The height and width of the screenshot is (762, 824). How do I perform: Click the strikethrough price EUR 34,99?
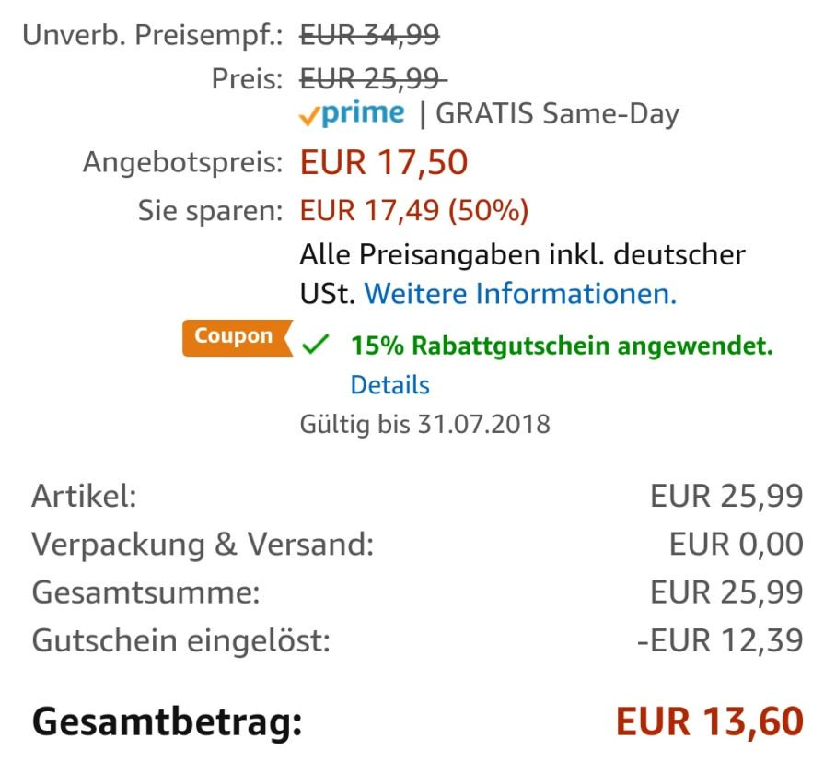[x=369, y=35]
